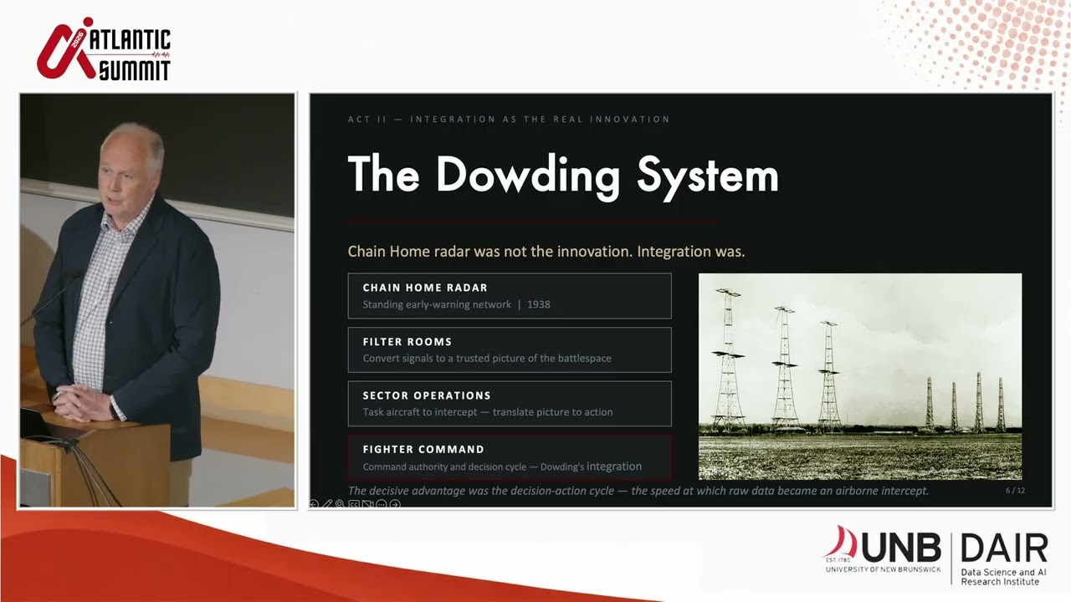The height and width of the screenshot is (602, 1071).
Task: Click the slide number '6 / 12'
Action: (x=1015, y=491)
